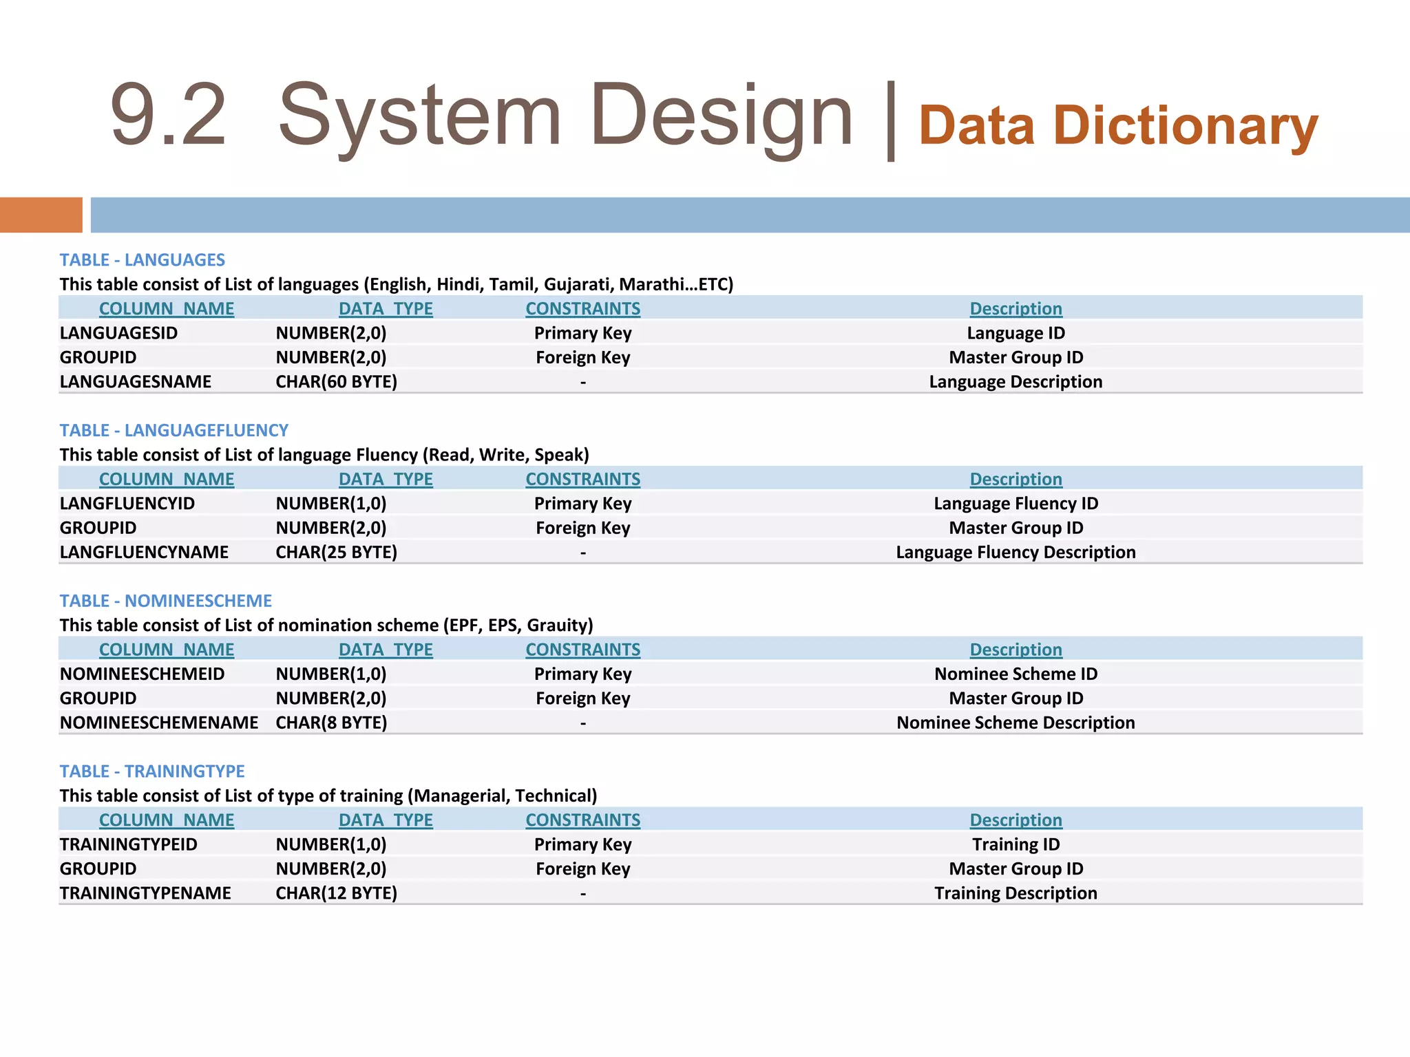1410x1057 pixels.
Task: Click the 9.2 System Design title text
Action: click(481, 116)
